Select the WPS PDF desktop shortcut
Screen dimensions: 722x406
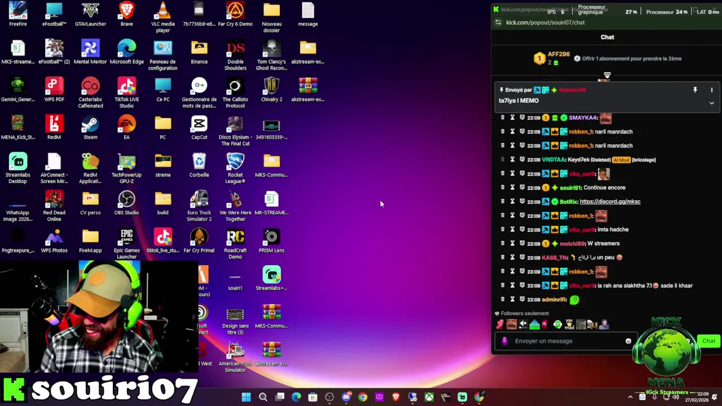[x=54, y=90]
